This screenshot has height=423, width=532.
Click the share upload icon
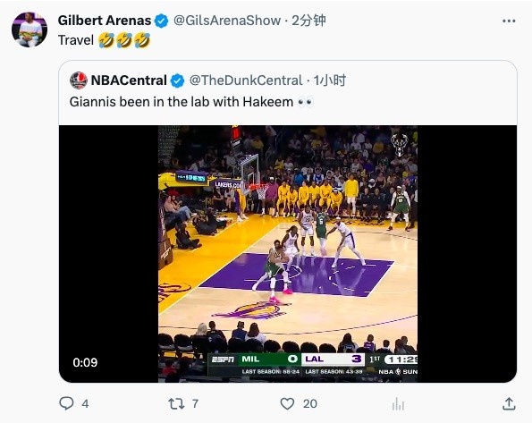(509, 403)
